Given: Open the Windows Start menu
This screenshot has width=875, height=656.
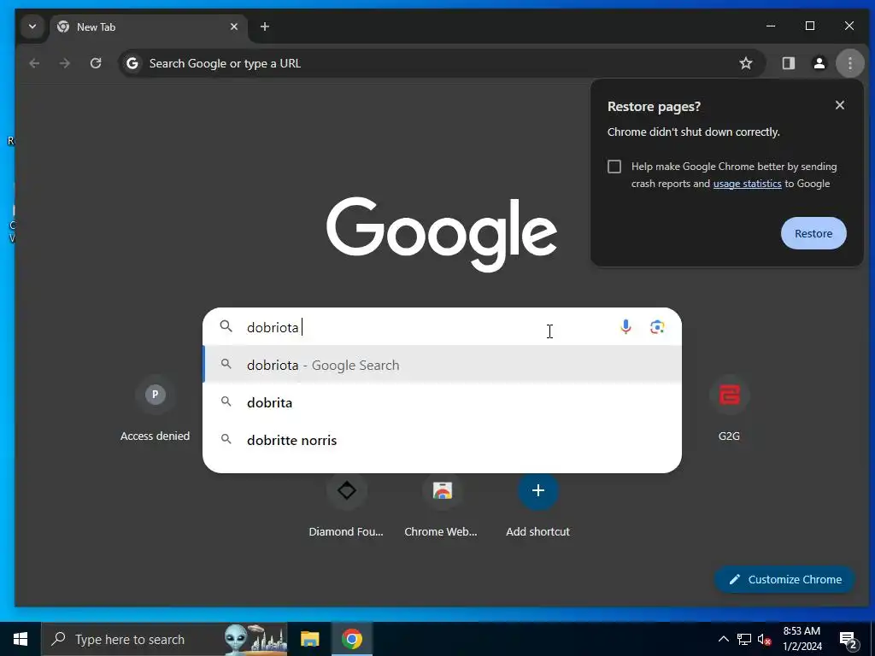Looking at the screenshot, I should 21,639.
